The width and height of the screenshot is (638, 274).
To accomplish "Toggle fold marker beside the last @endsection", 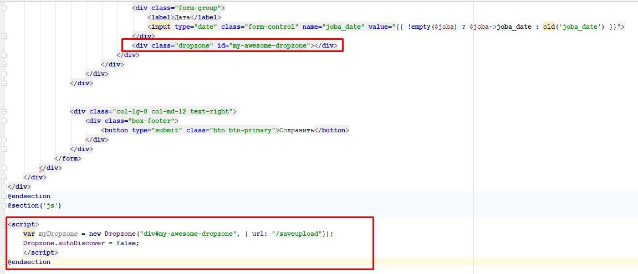I will point(4,262).
